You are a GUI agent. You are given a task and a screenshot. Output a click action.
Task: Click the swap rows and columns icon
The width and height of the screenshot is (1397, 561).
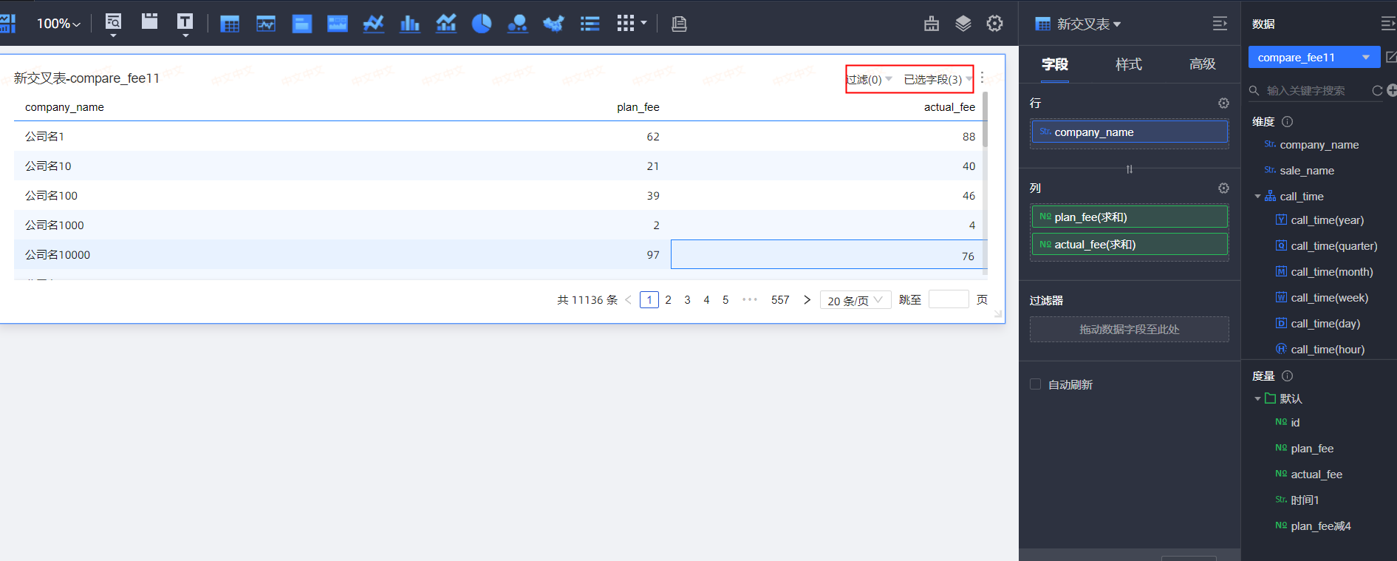click(1129, 169)
